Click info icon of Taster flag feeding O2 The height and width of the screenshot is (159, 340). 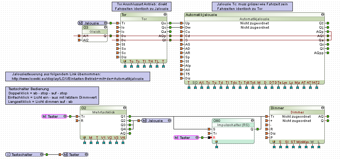point(65,116)
